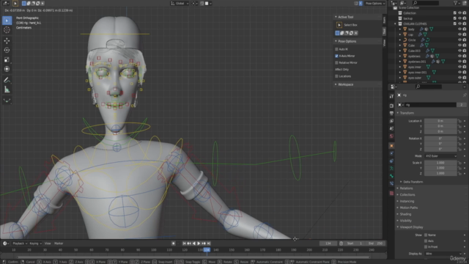Select the eyebrows object in outliner
Screen dimensions: 469x264
coord(414,56)
